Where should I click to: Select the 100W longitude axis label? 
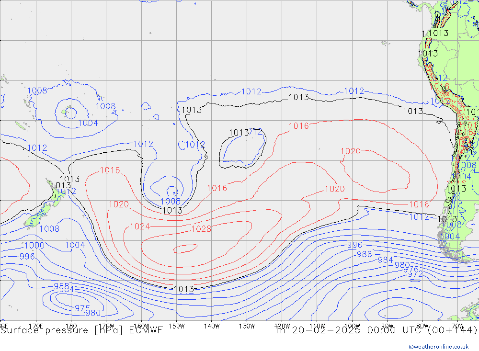pyautogui.click(x=352, y=326)
